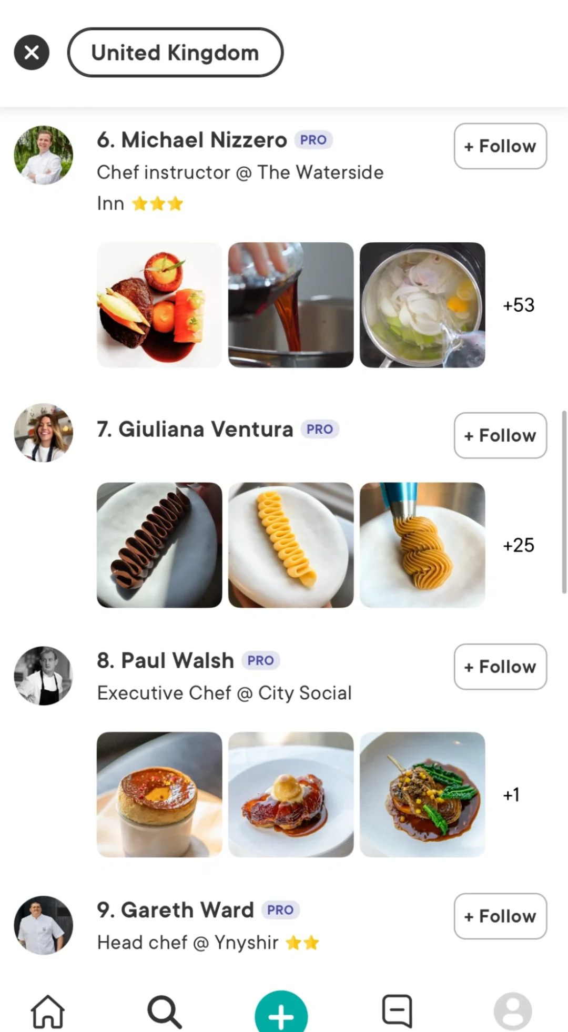Dismiss filter with the X icon

coord(32,53)
